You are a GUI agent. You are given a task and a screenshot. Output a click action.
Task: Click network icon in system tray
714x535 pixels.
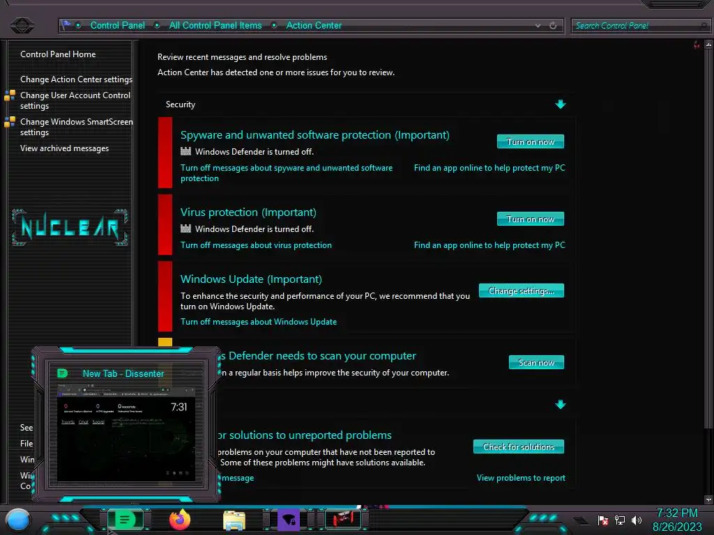click(x=620, y=520)
